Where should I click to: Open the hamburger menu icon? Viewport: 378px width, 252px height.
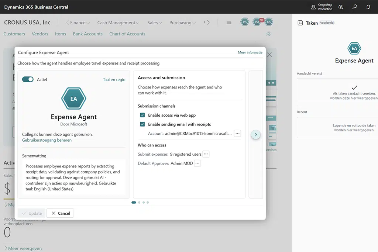229,23
